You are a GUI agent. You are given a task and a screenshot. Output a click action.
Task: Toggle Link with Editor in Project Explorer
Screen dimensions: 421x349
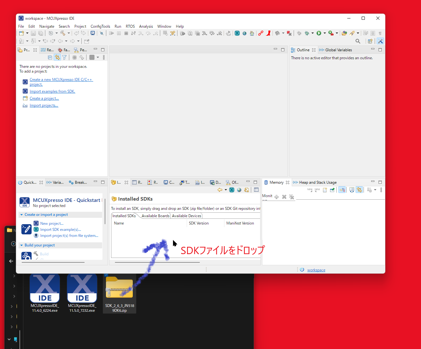point(57,58)
